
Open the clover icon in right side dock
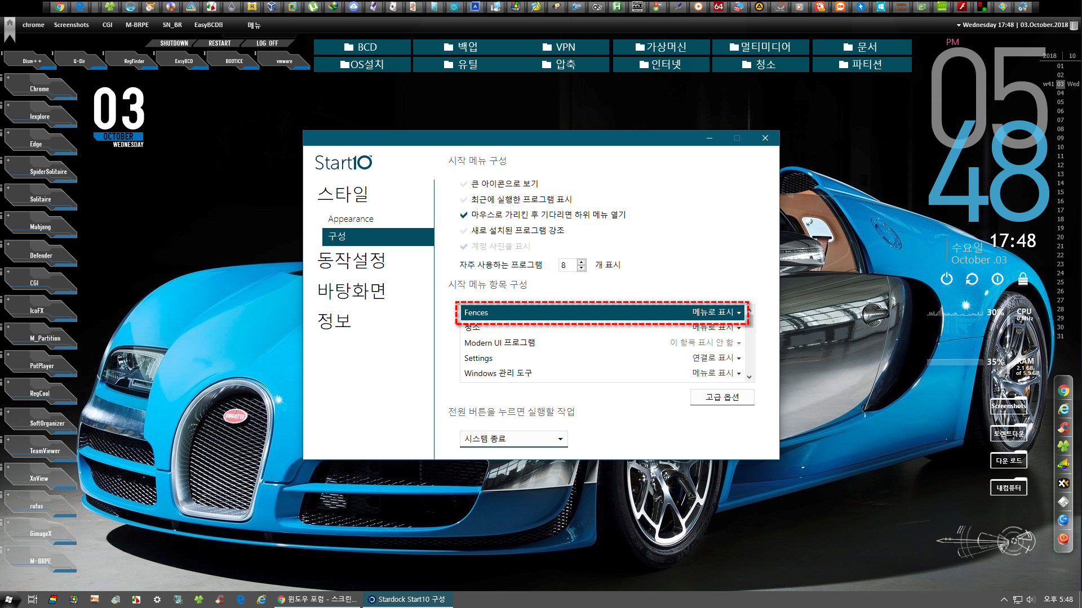(1063, 446)
